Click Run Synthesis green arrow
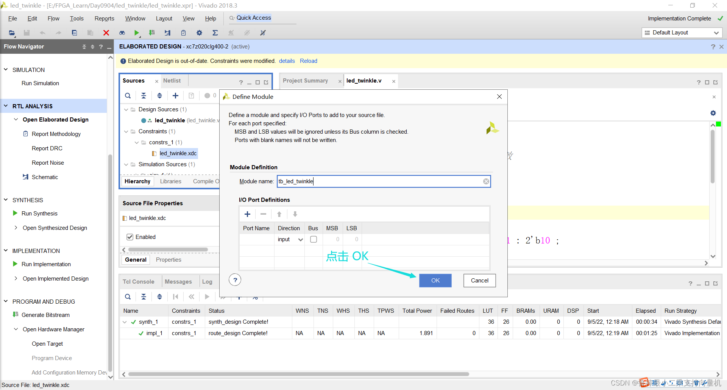The height and width of the screenshot is (390, 727). coord(15,213)
